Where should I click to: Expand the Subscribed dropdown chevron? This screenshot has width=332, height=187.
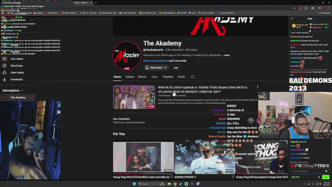tap(165, 68)
